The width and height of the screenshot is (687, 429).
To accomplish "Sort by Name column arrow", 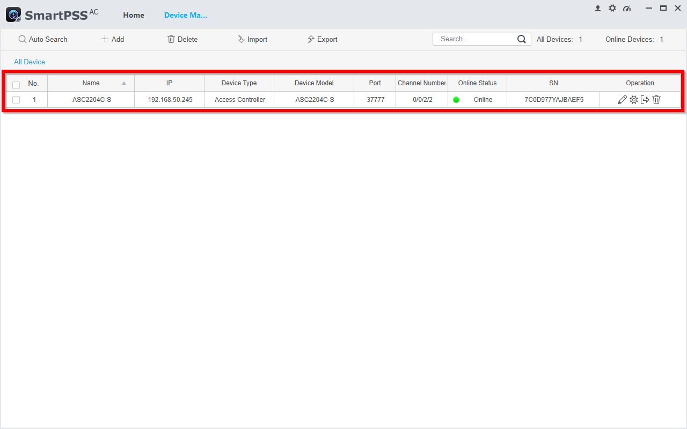I will (124, 83).
